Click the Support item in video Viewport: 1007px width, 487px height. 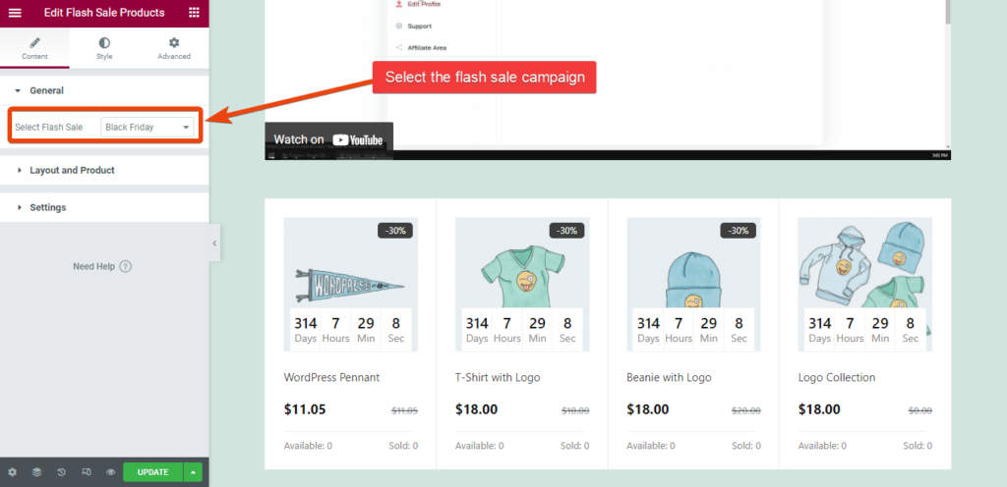414,27
